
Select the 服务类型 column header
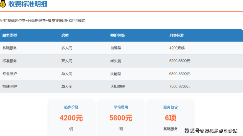pos(10,35)
